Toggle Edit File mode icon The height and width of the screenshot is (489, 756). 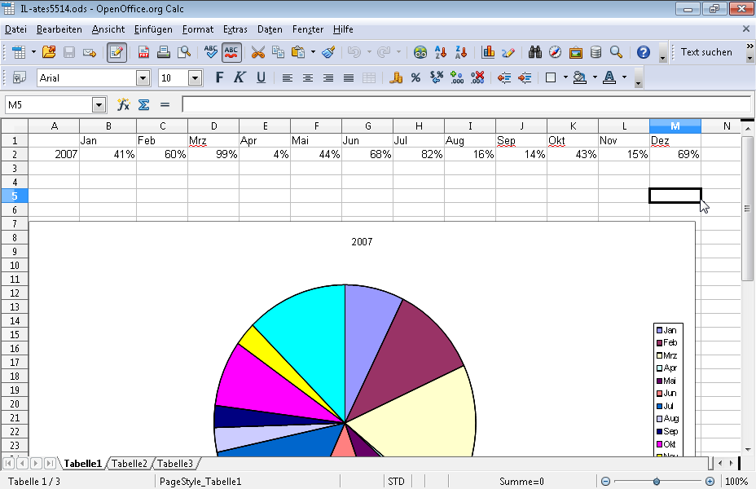(x=116, y=52)
